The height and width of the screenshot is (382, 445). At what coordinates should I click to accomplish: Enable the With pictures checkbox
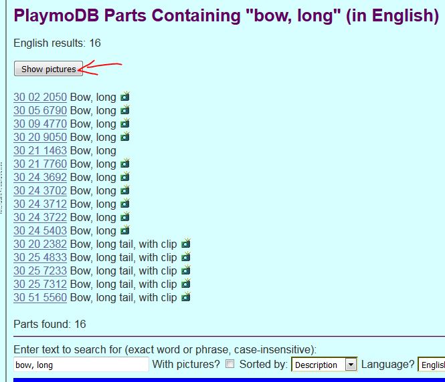click(230, 365)
